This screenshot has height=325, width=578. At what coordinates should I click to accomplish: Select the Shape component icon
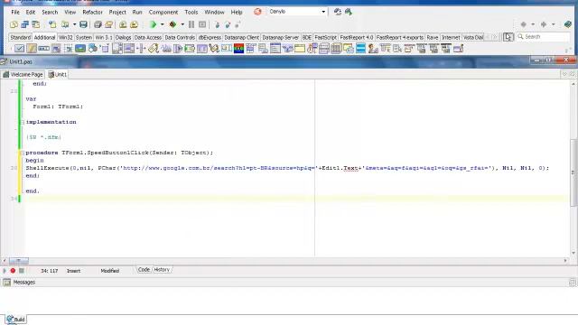click(92, 48)
